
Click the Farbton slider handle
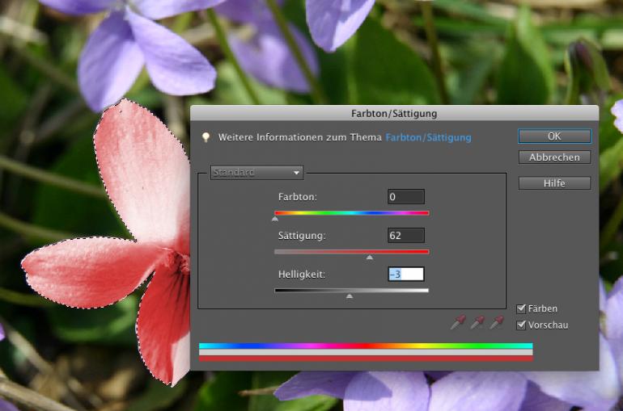275,218
